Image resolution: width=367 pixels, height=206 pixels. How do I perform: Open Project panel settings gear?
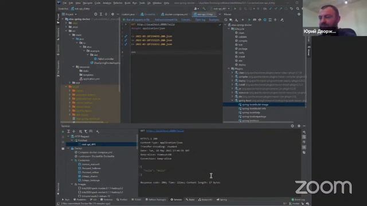tap(112, 14)
